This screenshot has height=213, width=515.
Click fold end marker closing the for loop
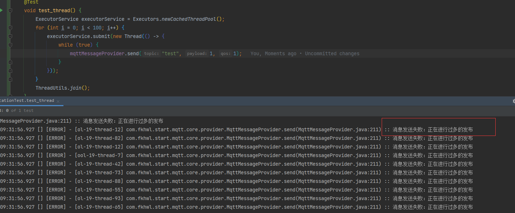coord(10,79)
